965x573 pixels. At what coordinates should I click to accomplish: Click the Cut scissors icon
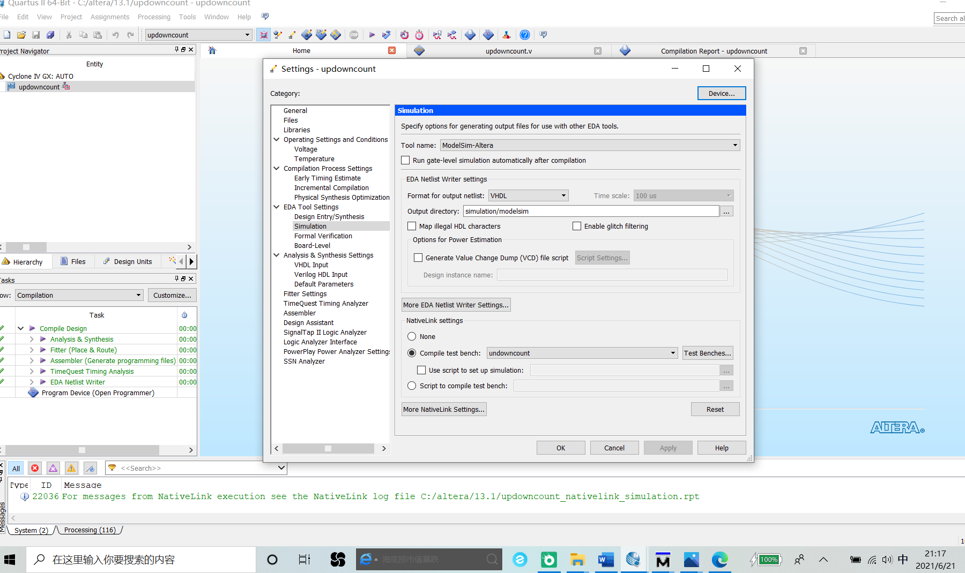coord(69,35)
